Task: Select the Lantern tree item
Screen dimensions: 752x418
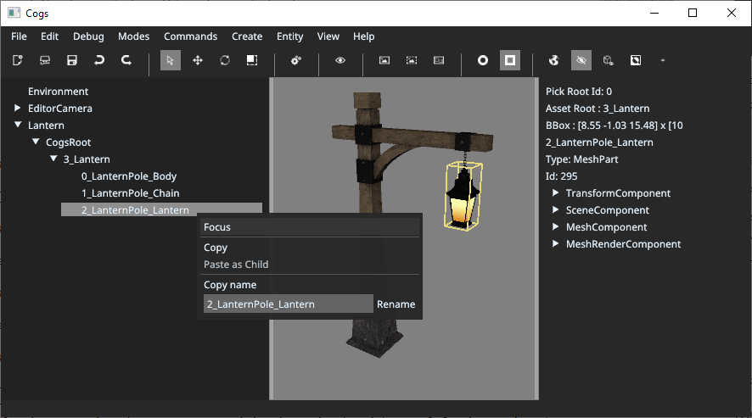Action: (46, 125)
